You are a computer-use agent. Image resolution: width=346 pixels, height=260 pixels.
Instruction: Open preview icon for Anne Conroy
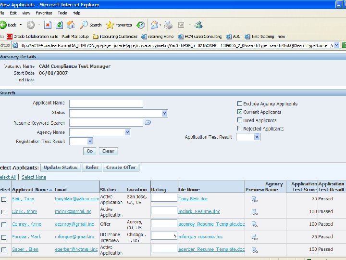coord(255,224)
